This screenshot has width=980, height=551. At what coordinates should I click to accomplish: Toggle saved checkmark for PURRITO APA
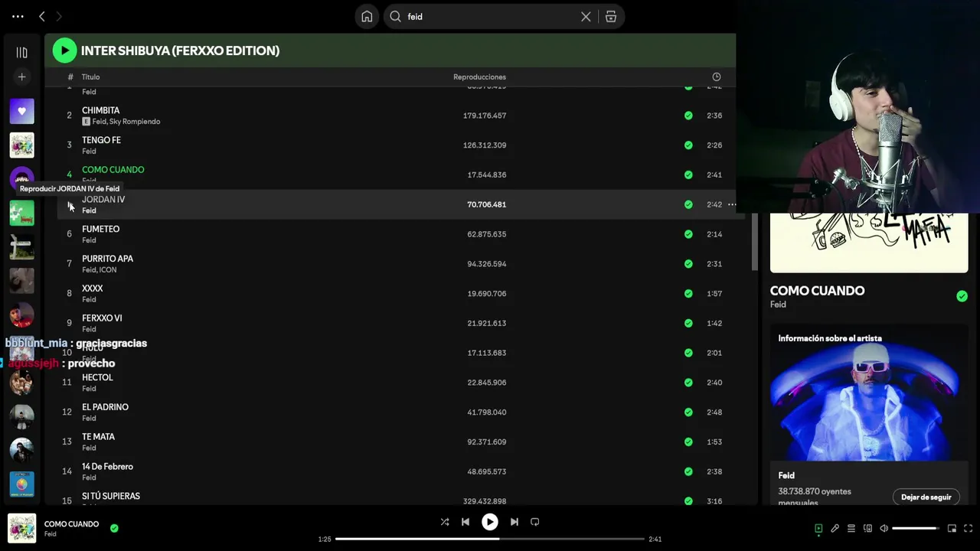point(688,264)
